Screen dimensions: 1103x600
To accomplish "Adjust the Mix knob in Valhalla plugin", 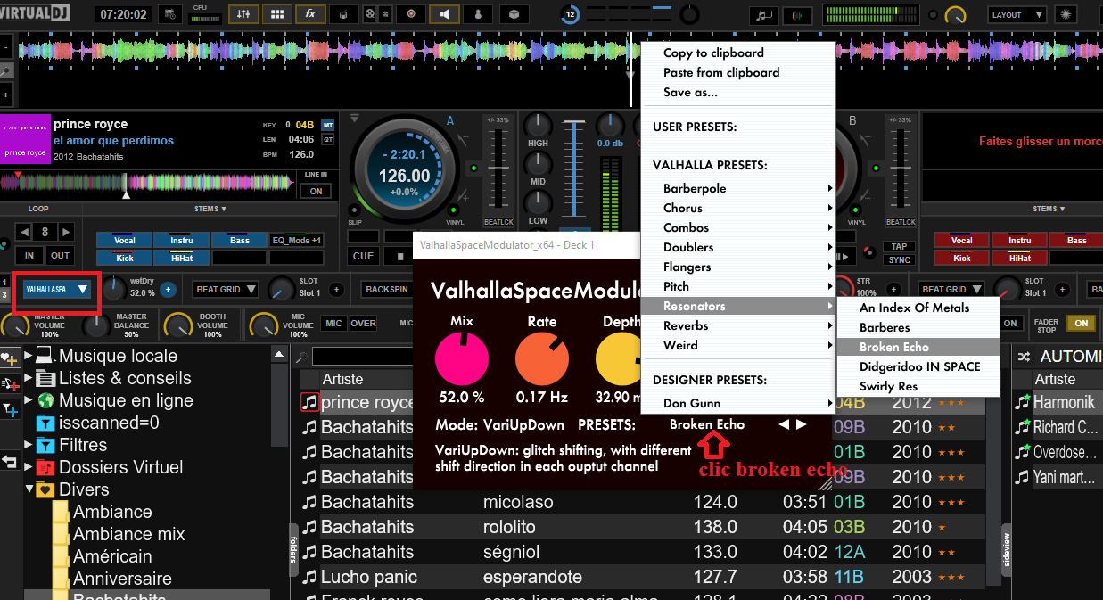I will [x=461, y=359].
